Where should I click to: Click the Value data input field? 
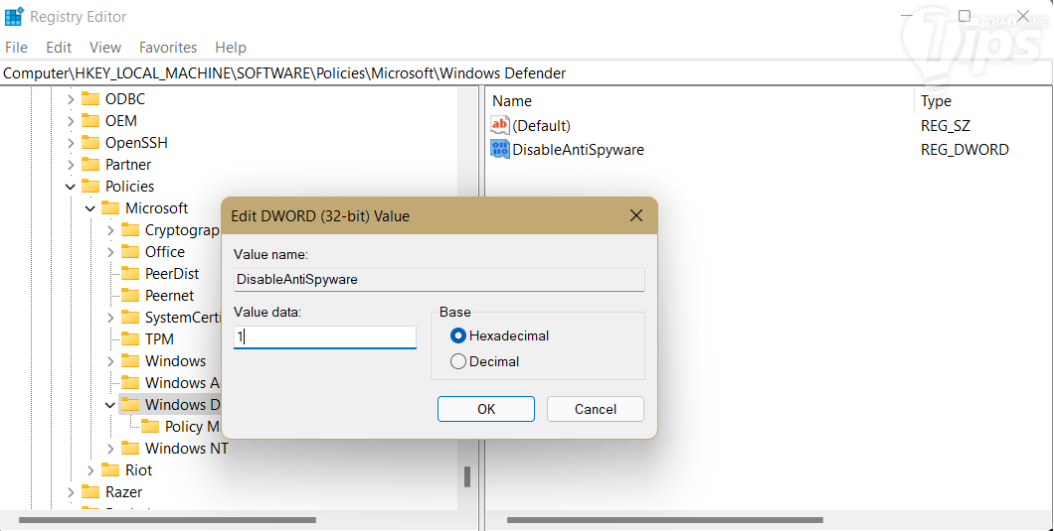tap(325, 337)
